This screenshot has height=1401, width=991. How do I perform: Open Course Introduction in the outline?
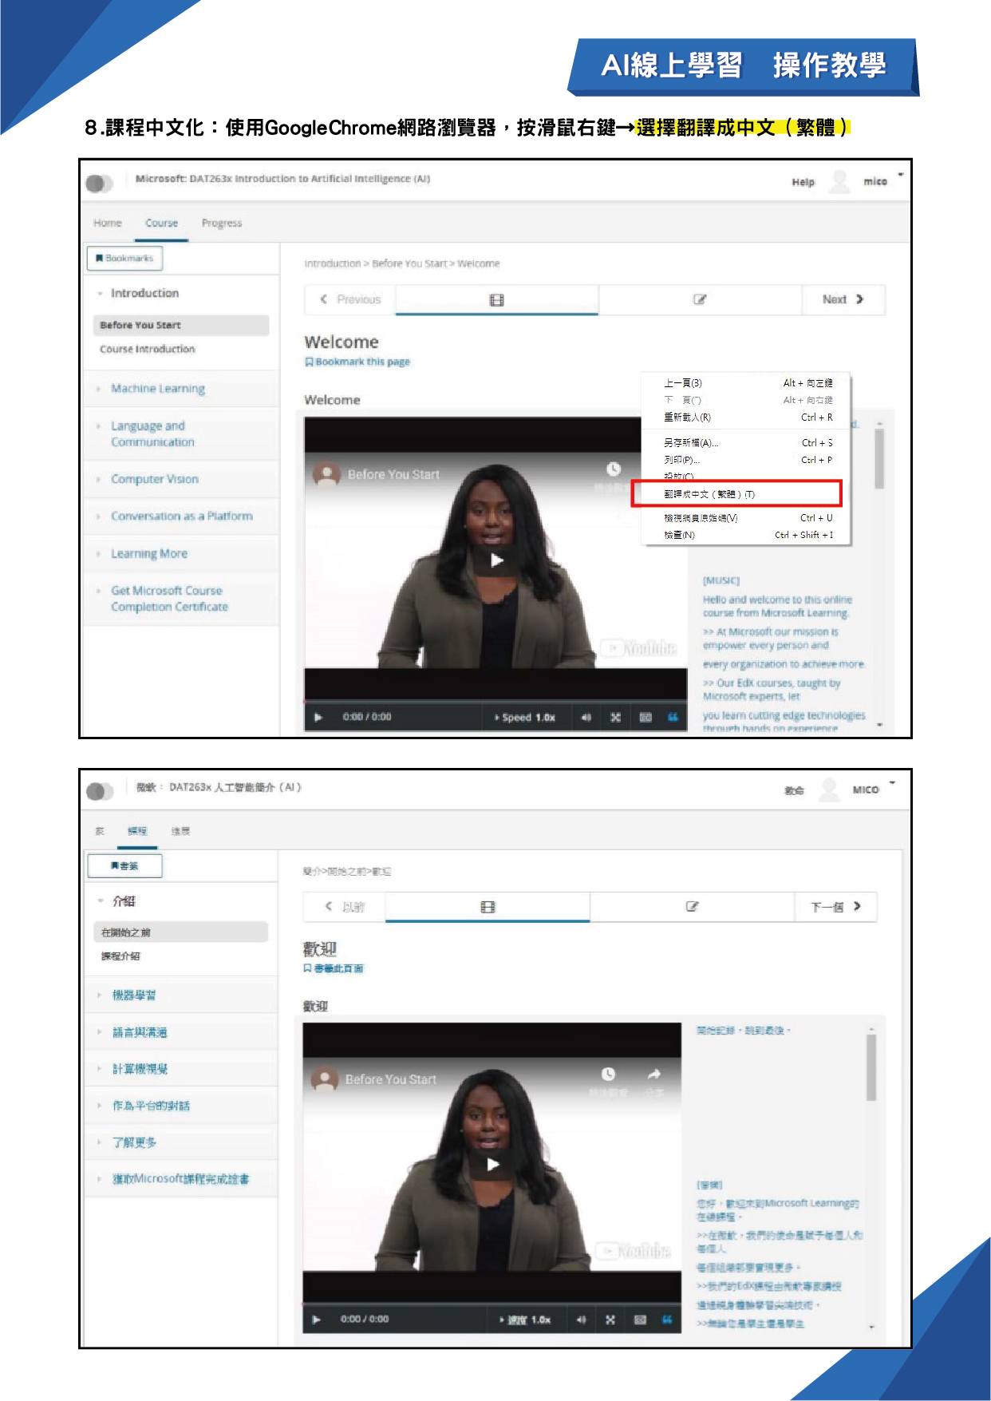[147, 349]
